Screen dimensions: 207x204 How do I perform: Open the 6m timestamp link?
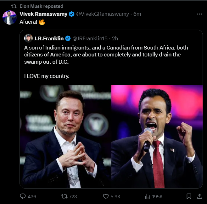[x=137, y=14]
